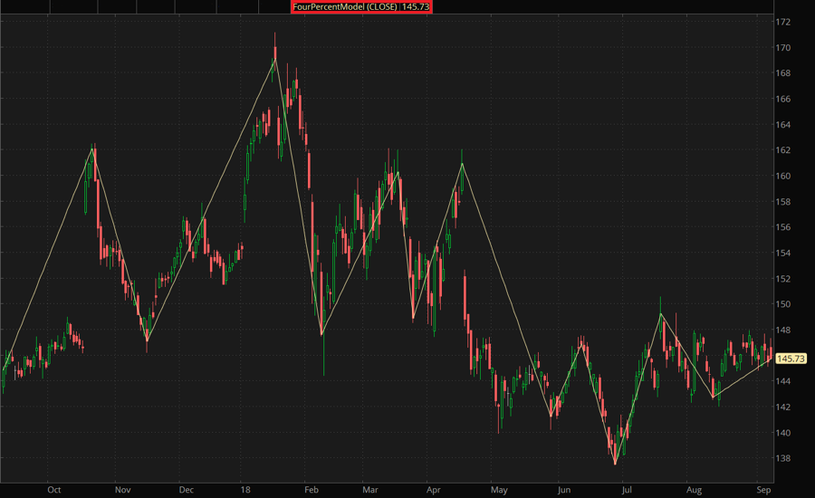Select the 150 price axis label
Viewport: 815px width, 498px height.
tap(782, 304)
